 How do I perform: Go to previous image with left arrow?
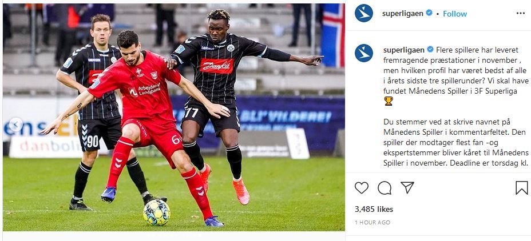[x=15, y=124]
